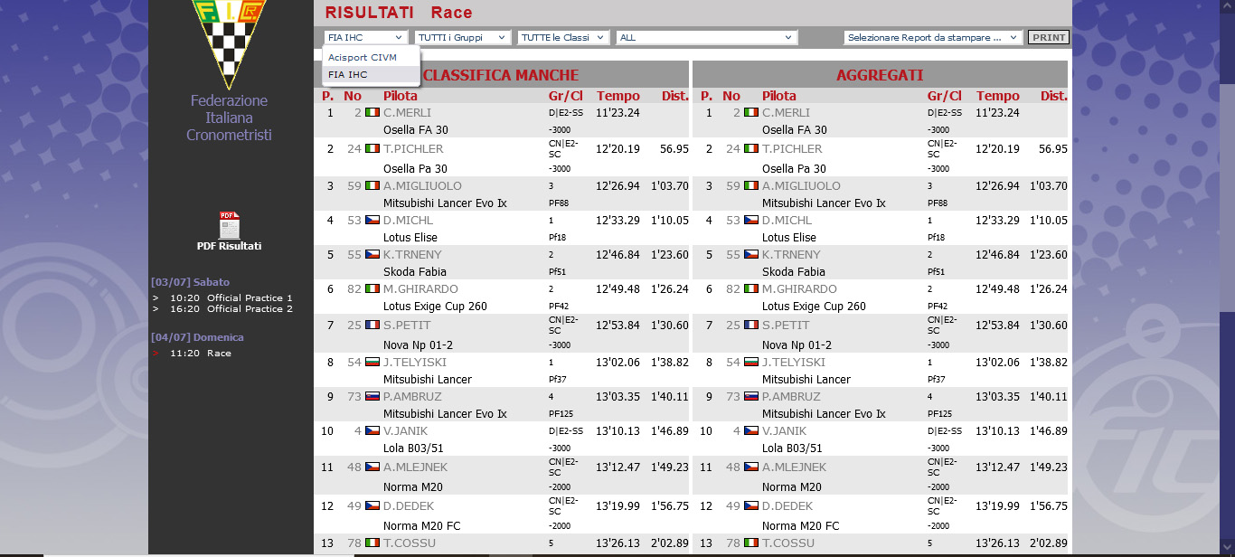Click Pilota column header in Aggregati
The image size is (1235, 557).
779,96
